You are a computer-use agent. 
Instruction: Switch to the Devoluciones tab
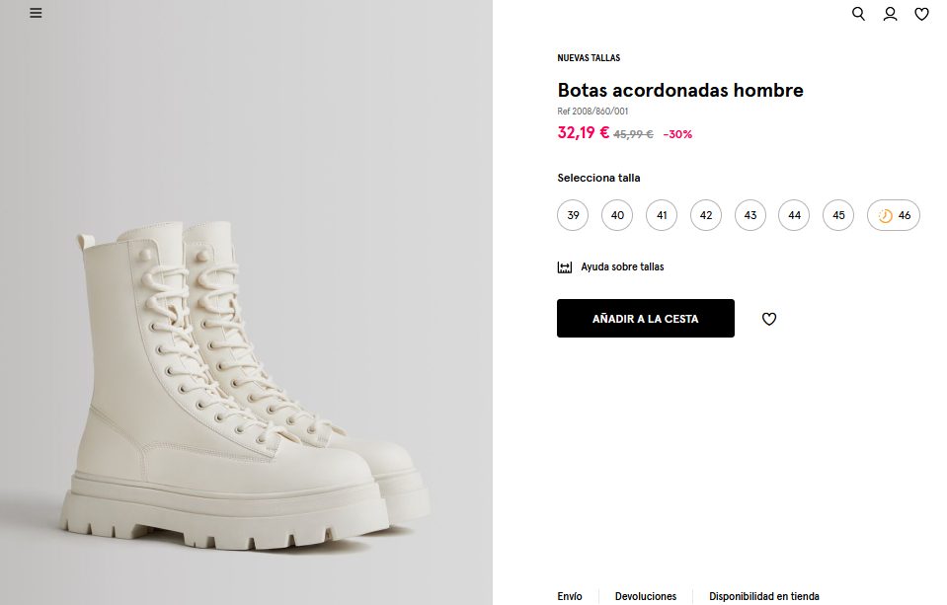646,596
